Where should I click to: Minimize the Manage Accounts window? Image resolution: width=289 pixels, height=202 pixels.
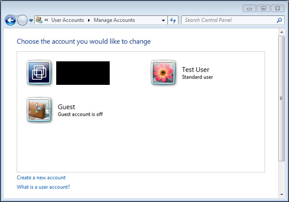(x=249, y=8)
